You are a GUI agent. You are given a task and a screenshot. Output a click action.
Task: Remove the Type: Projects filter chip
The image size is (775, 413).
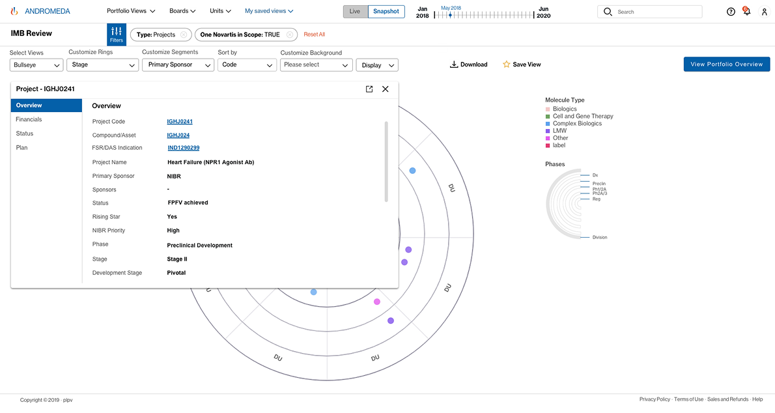184,35
